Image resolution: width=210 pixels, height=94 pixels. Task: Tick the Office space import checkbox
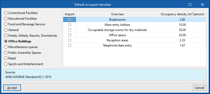coord(70,35)
